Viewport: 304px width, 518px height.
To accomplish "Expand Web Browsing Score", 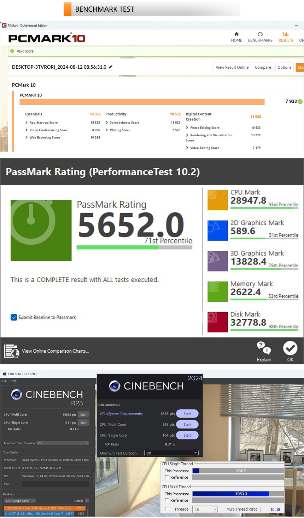I will pyautogui.click(x=27, y=137).
